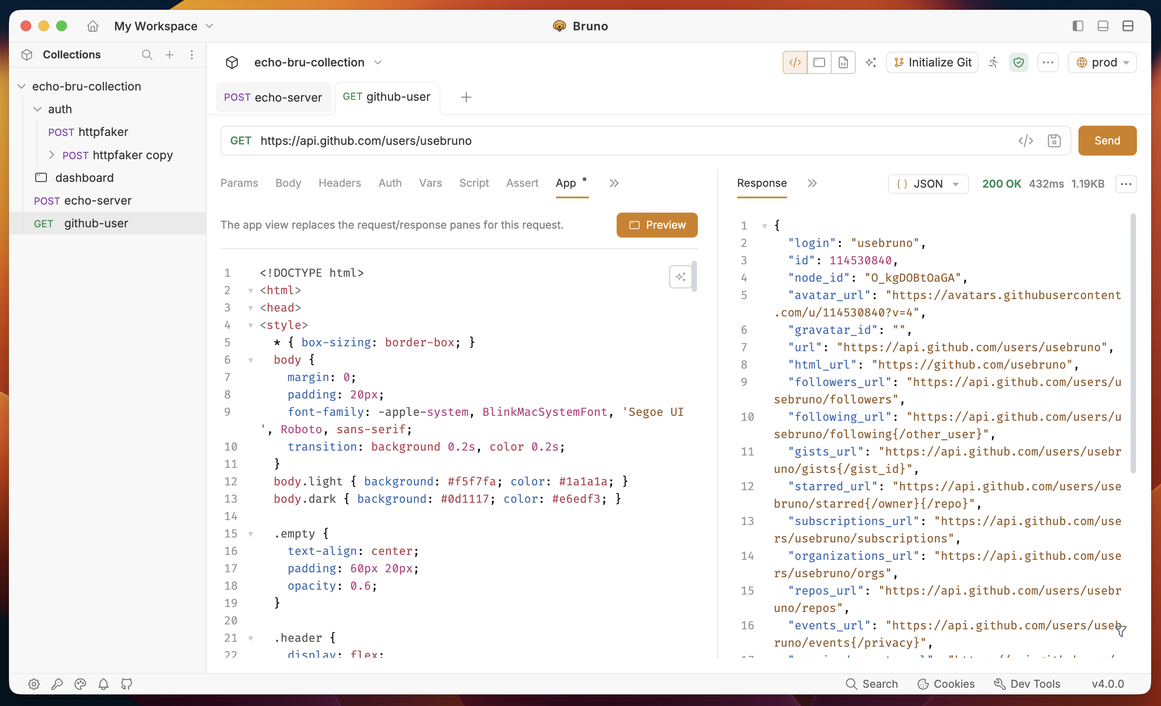
Task: Open POST httpfaker request in sidebar
Action: click(x=88, y=132)
